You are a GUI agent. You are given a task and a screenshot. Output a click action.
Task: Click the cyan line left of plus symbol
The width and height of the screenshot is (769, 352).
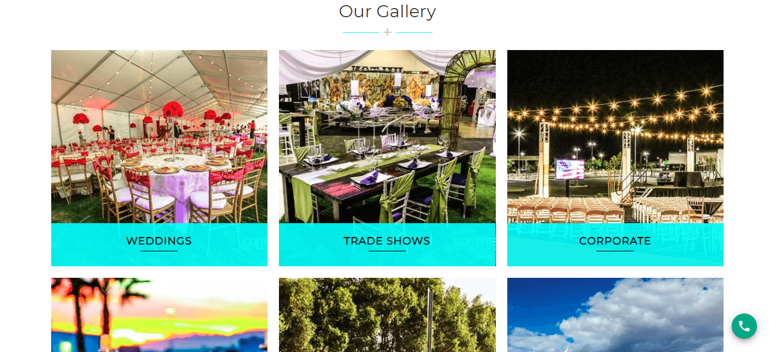pyautogui.click(x=361, y=32)
